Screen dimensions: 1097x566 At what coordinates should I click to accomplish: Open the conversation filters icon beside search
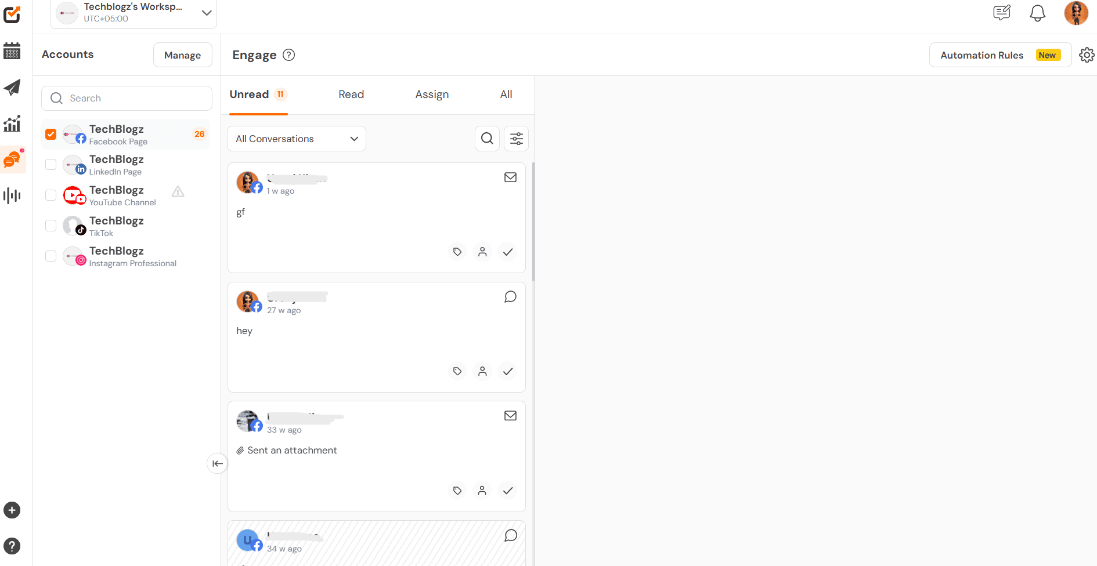point(516,139)
